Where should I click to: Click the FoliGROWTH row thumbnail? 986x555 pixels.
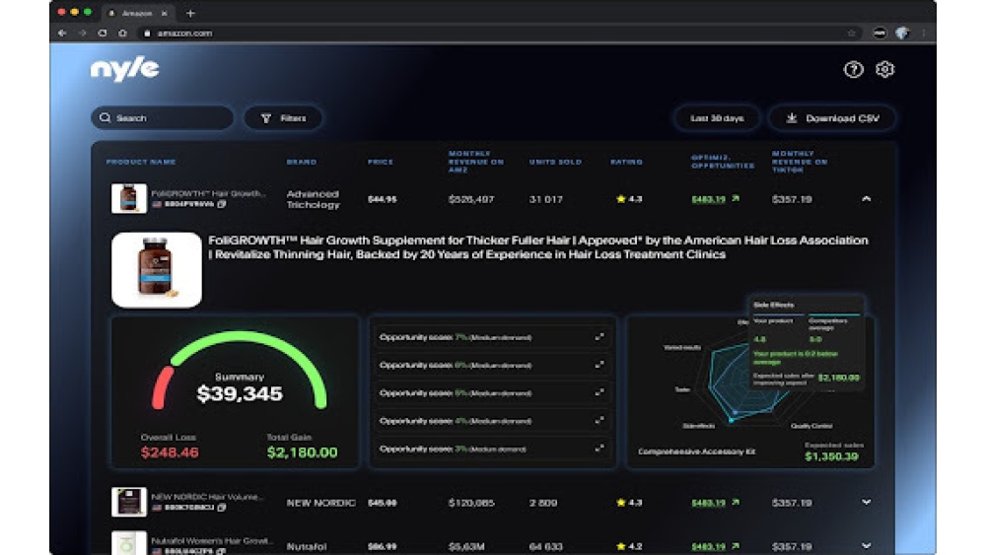129,198
